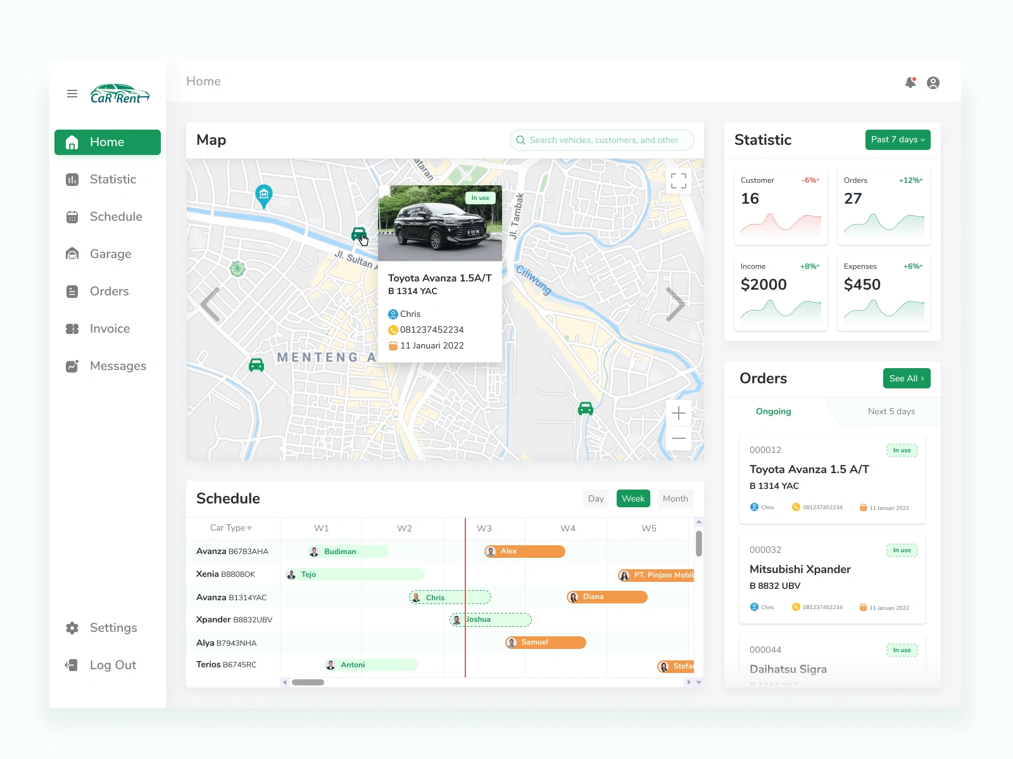Screen dimensions: 1013x759
Task: Click calendar icon in map popup
Action: tap(393, 345)
